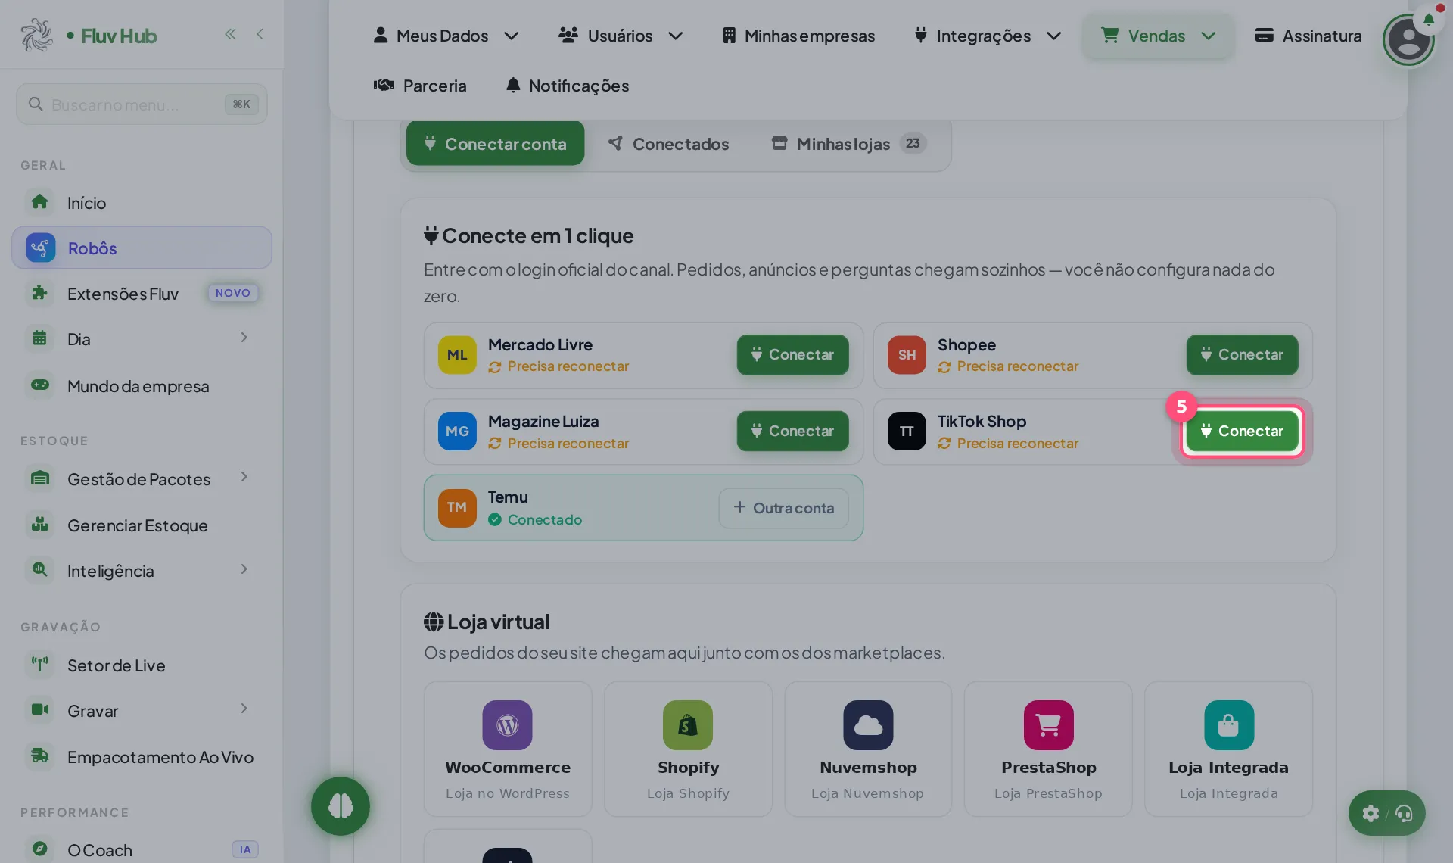Select the PrestaShop store card

point(1048,749)
